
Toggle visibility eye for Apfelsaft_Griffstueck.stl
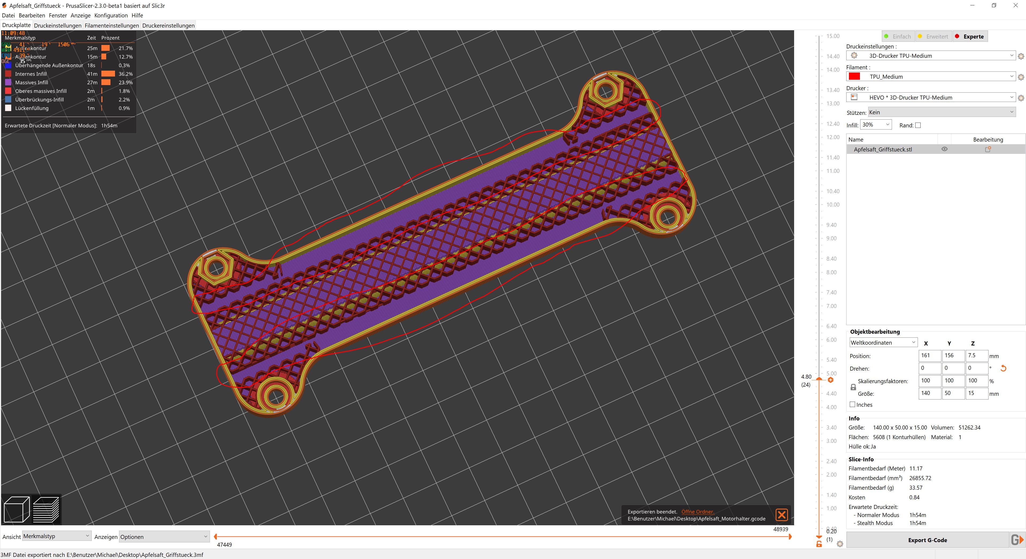tap(944, 149)
